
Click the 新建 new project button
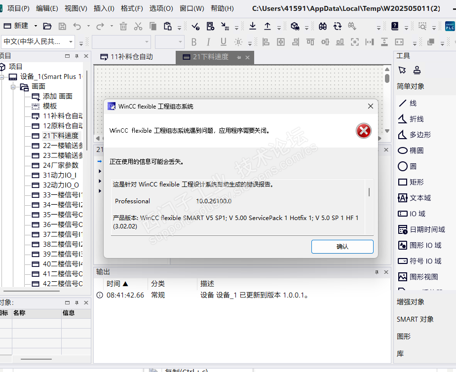[x=16, y=26]
